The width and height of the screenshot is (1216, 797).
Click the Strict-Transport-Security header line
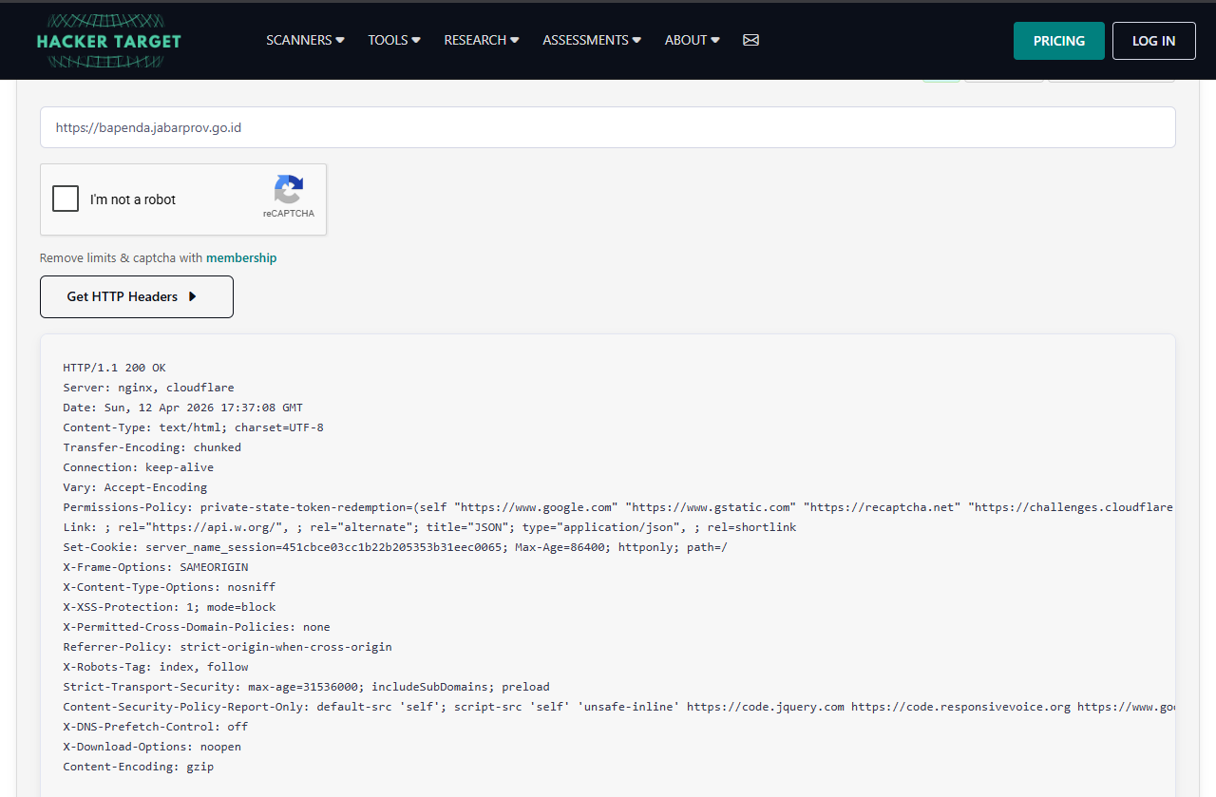306,687
